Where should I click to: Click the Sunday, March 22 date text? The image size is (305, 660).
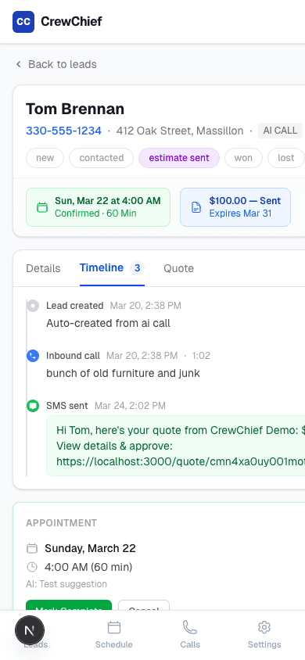click(91, 548)
